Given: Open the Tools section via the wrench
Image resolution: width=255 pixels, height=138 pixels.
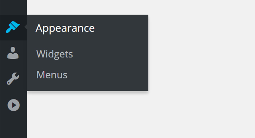Looking at the screenshot, I should tap(13, 79).
